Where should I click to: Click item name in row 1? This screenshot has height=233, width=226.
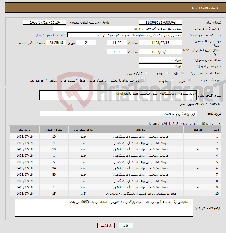pyautogui.click(x=141, y=137)
